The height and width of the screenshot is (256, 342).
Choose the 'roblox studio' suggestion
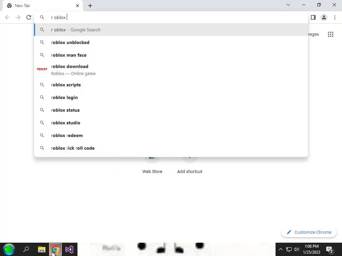coord(171,123)
